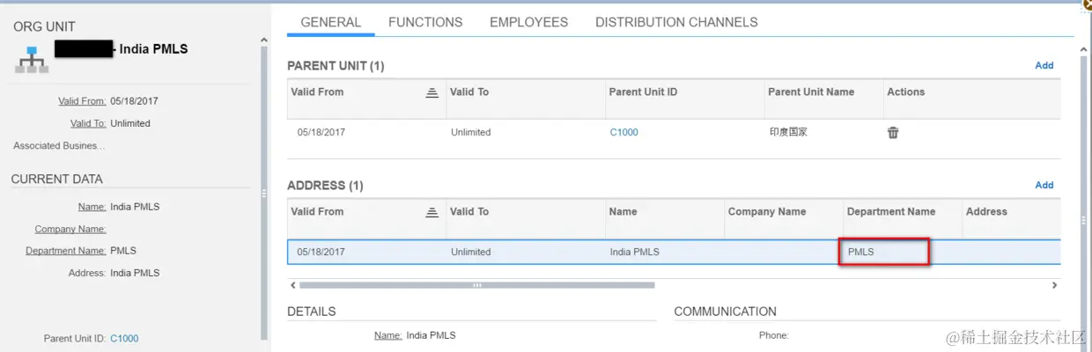The height and width of the screenshot is (352, 1092).
Task: Select the India PMLS address row
Action: tap(634, 253)
